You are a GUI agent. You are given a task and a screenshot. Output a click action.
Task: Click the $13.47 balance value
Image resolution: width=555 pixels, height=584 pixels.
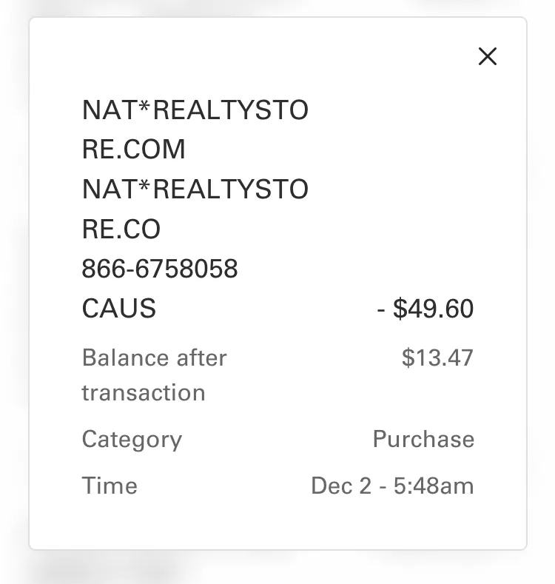[437, 358]
